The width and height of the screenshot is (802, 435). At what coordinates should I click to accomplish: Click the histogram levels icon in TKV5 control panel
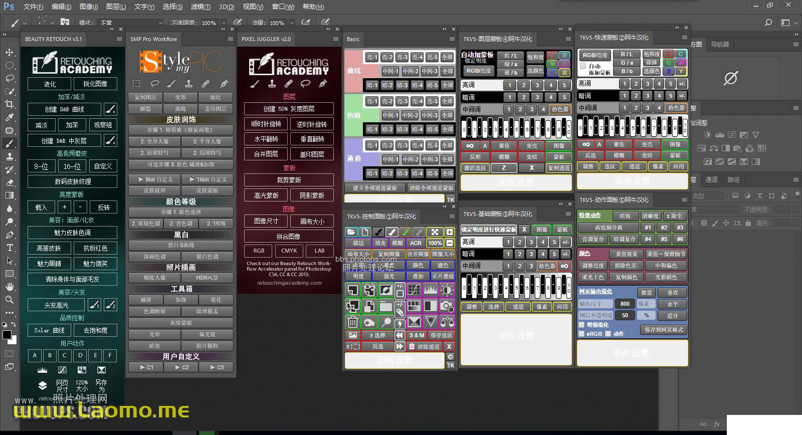point(431,290)
